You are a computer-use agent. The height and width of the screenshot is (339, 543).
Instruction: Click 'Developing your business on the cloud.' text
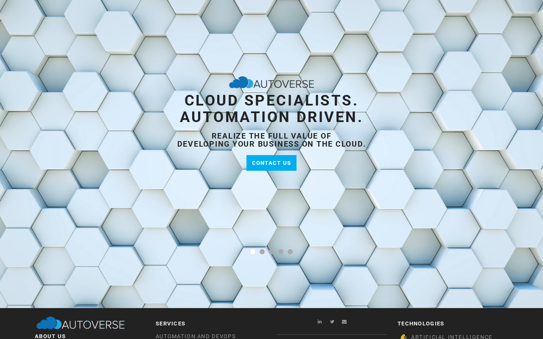271,144
